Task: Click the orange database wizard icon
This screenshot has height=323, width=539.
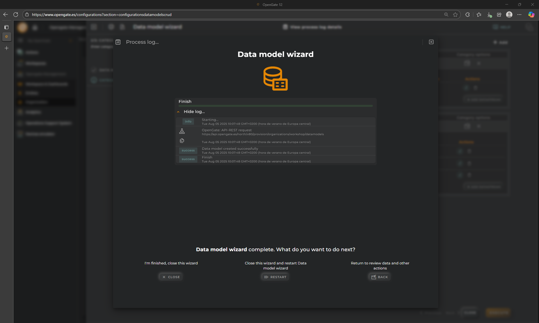Action: click(275, 79)
